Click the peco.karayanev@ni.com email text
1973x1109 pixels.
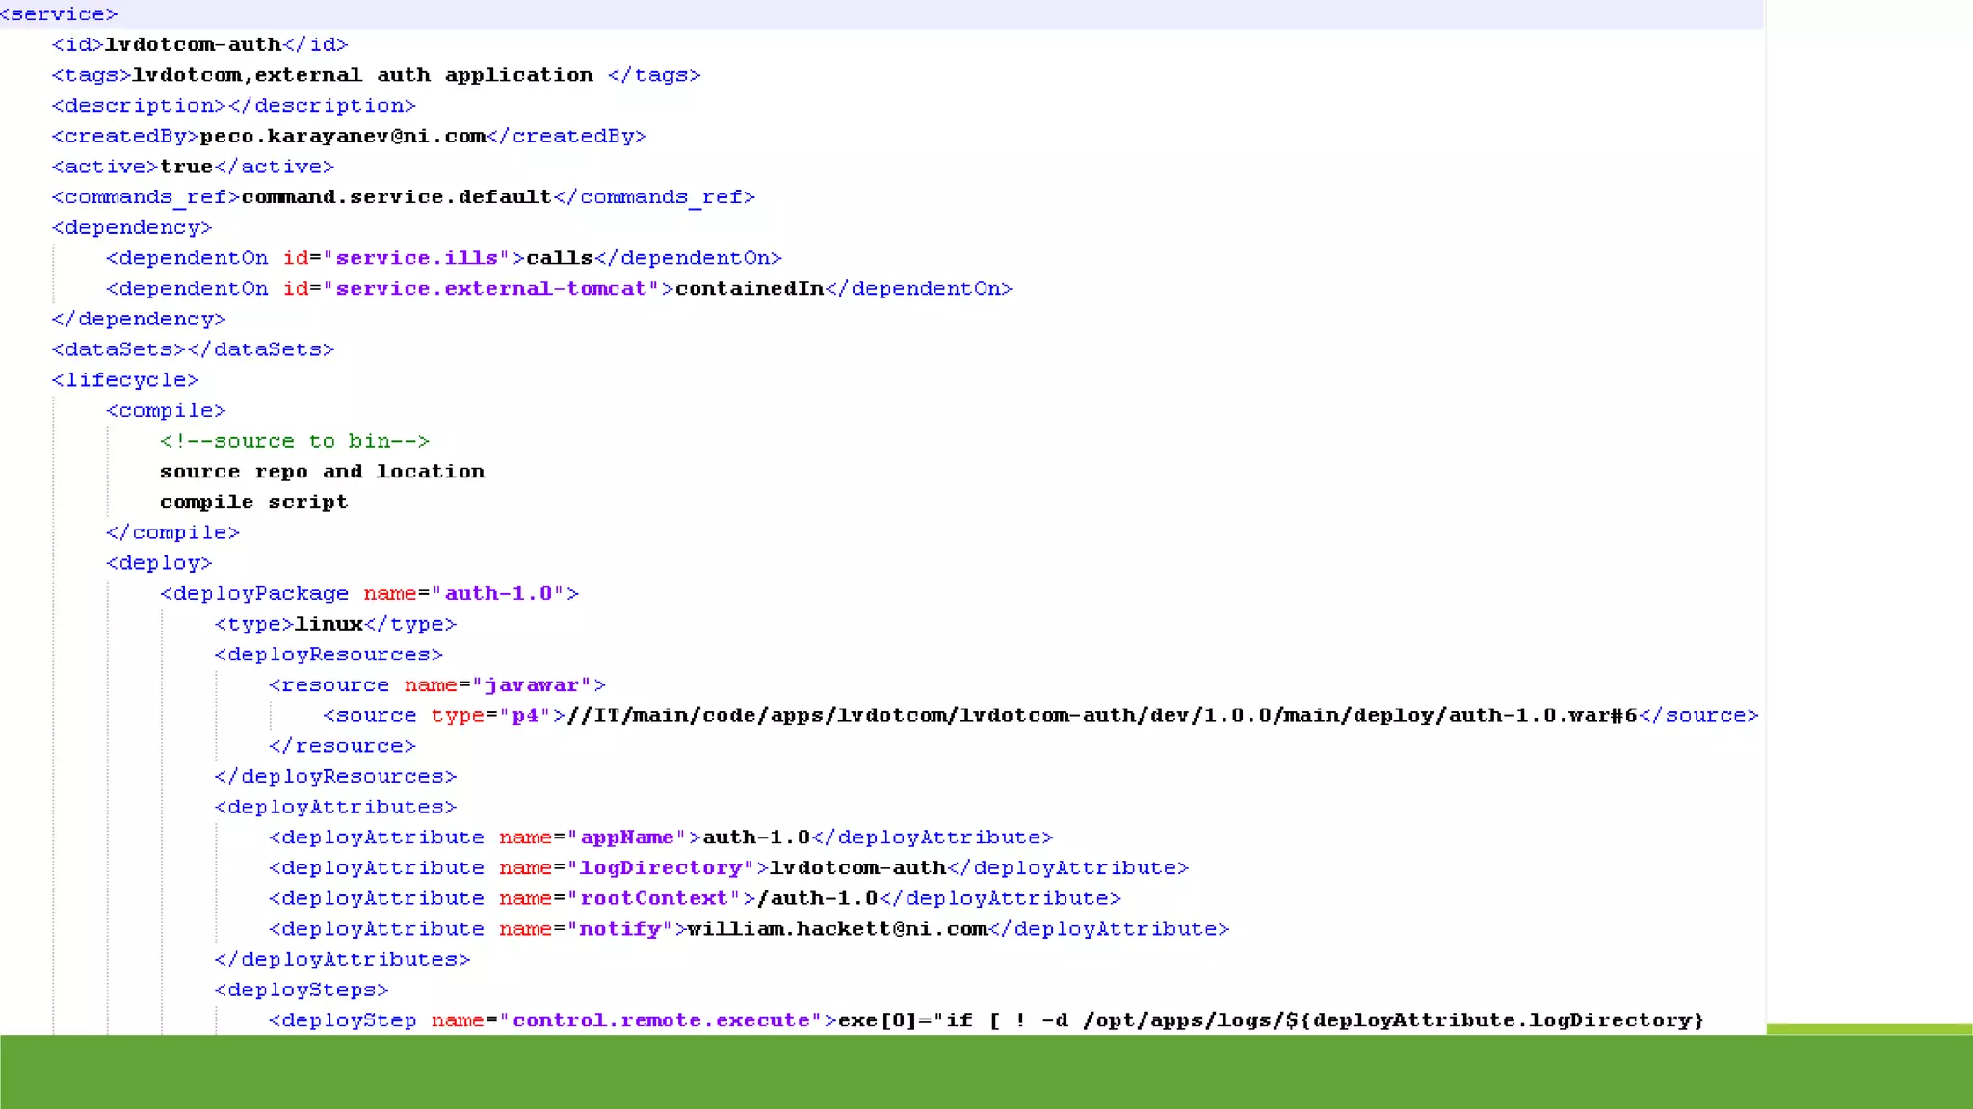[342, 136]
